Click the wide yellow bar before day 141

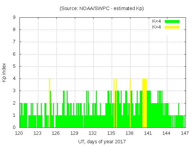pos(144,103)
